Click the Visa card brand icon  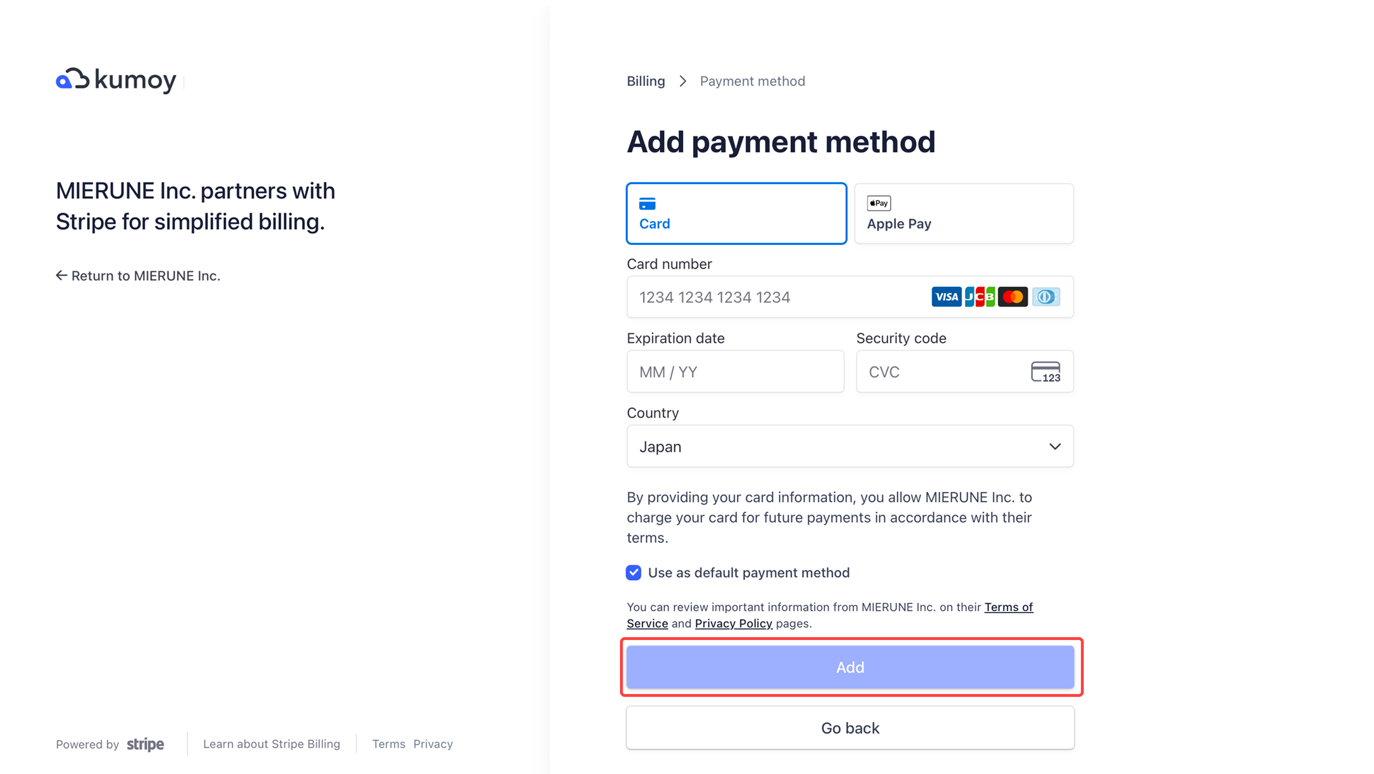point(946,297)
